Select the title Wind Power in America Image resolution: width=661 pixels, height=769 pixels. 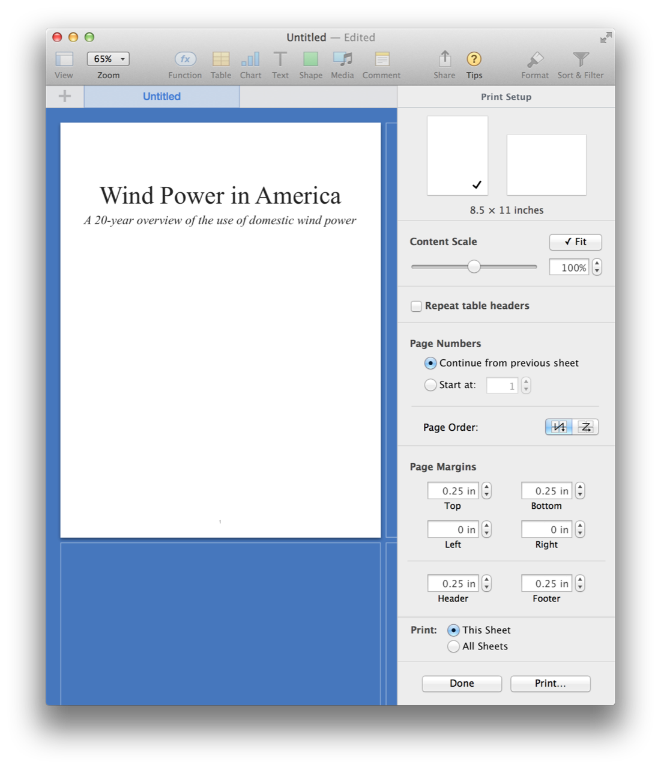(x=220, y=195)
